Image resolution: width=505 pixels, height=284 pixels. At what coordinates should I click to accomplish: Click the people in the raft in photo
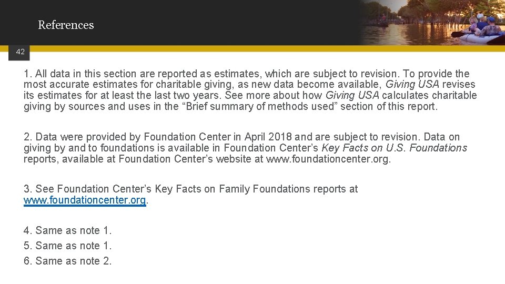point(484,26)
